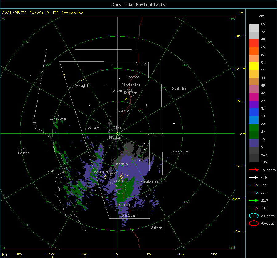The image size is (277, 258).
Task: Click the magenta 18TS arrow legend icon
Action: coord(254,208)
